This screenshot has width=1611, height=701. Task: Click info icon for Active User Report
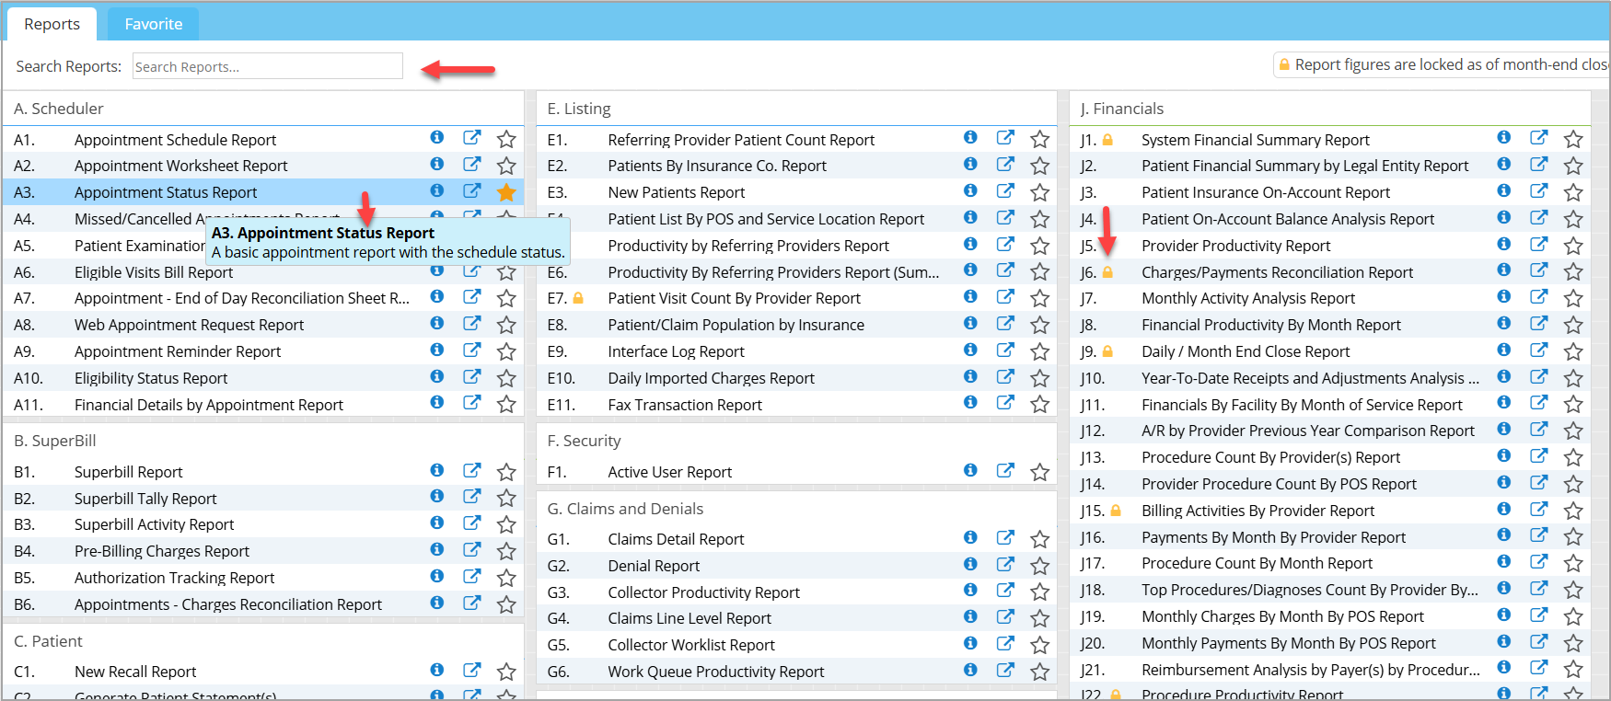[970, 470]
